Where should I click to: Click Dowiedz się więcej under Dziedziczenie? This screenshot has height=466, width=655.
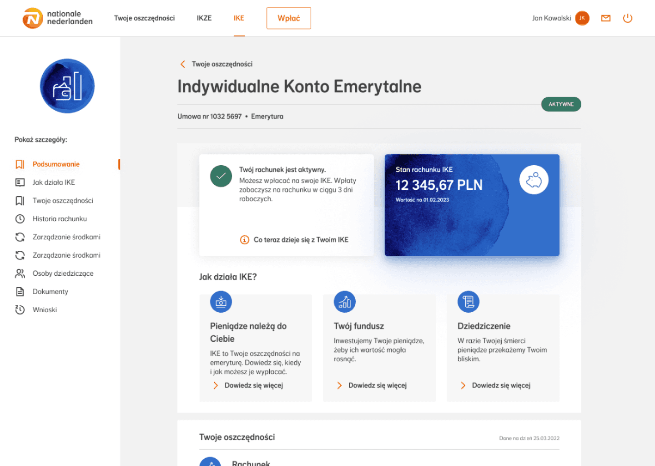[501, 385]
